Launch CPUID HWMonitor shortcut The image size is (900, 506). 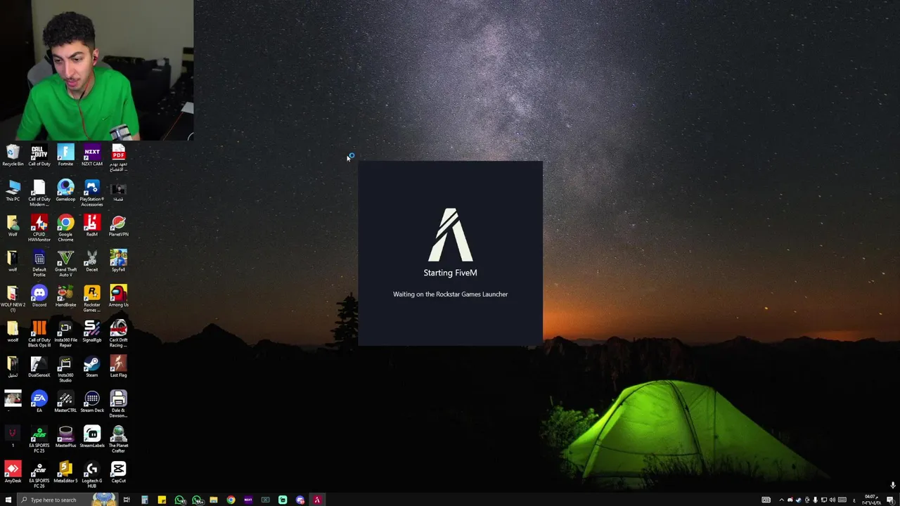[39, 228]
